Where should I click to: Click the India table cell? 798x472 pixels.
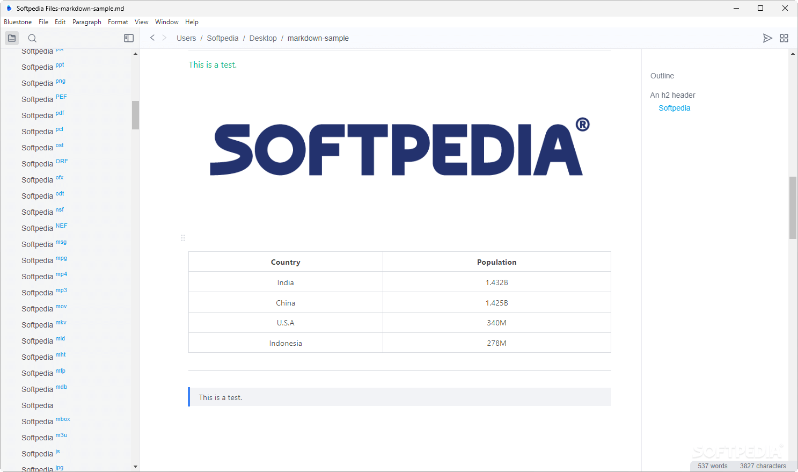pyautogui.click(x=285, y=282)
